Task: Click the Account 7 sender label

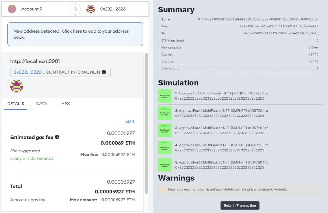Action: [32, 9]
